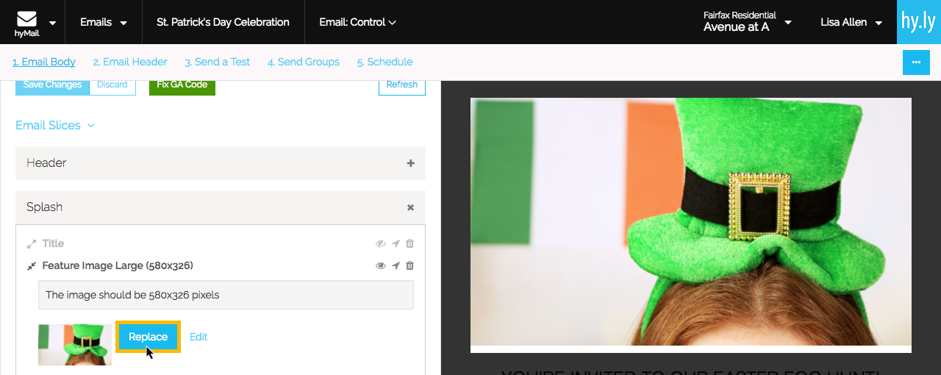
Task: Open the more options ellipsis button
Action: point(916,63)
